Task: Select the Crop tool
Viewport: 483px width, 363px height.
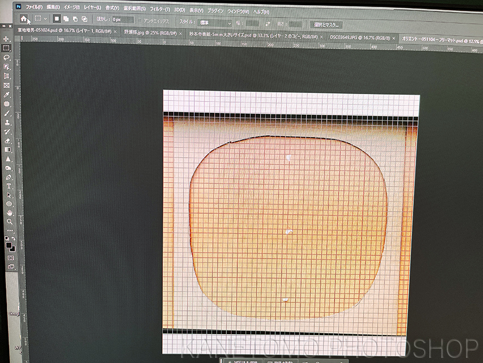Action: point(6,76)
